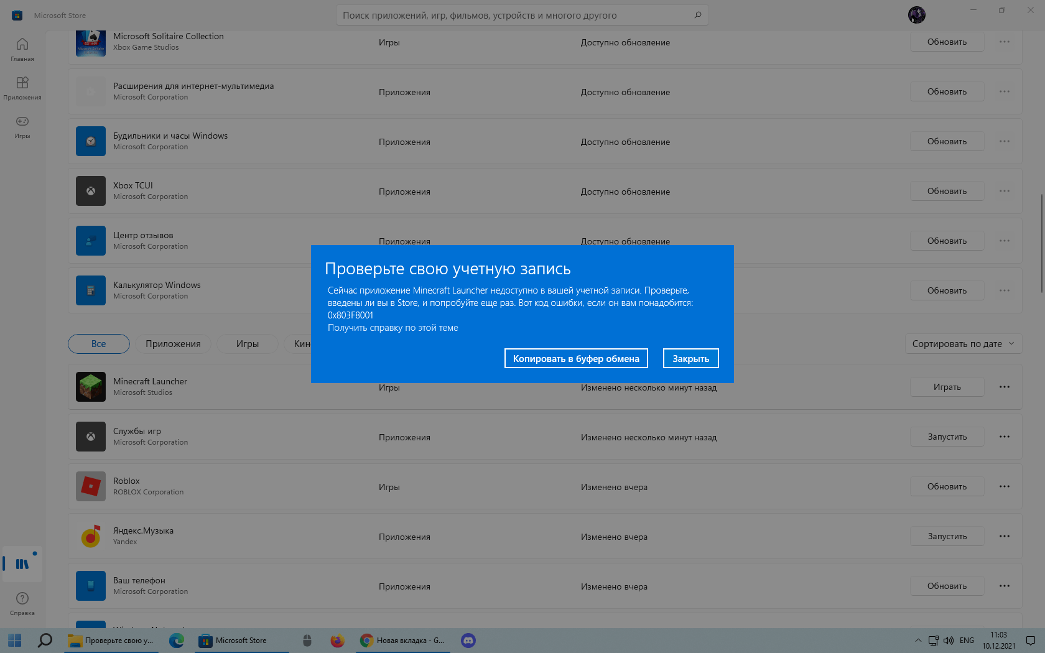Open Firefox from the taskbar

[338, 641]
